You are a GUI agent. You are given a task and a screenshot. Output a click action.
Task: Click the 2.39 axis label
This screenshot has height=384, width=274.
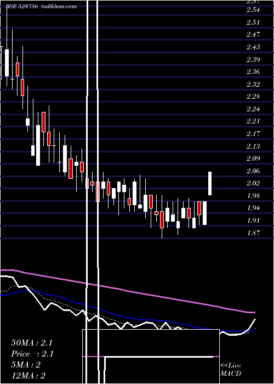coord(253,59)
